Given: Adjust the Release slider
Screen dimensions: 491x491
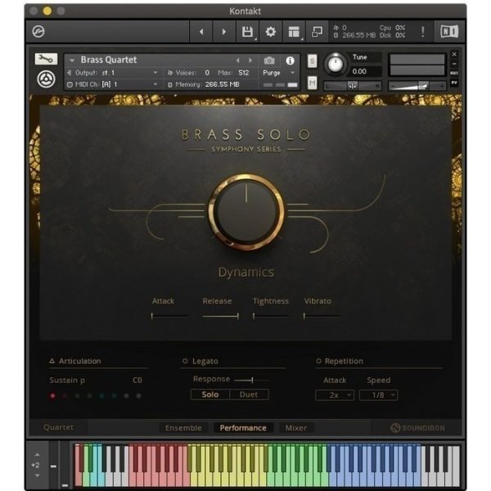Looking at the screenshot, I should coord(221,316).
